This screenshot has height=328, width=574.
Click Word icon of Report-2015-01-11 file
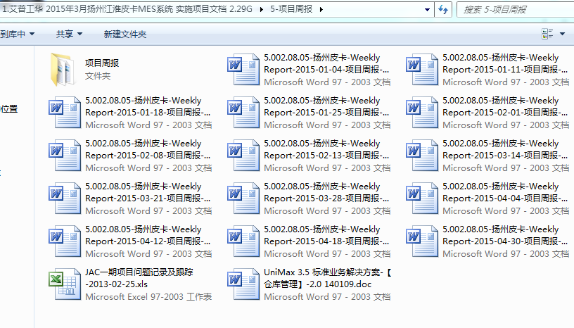(x=422, y=69)
